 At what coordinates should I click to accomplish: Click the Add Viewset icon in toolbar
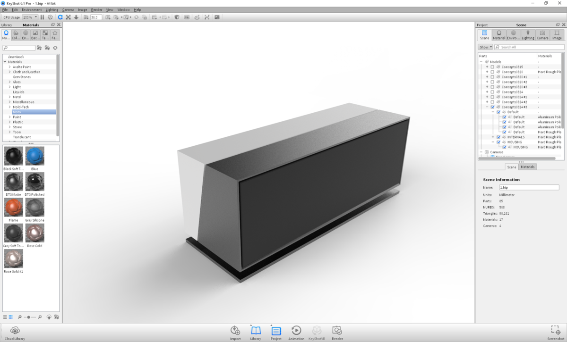(x=155, y=17)
